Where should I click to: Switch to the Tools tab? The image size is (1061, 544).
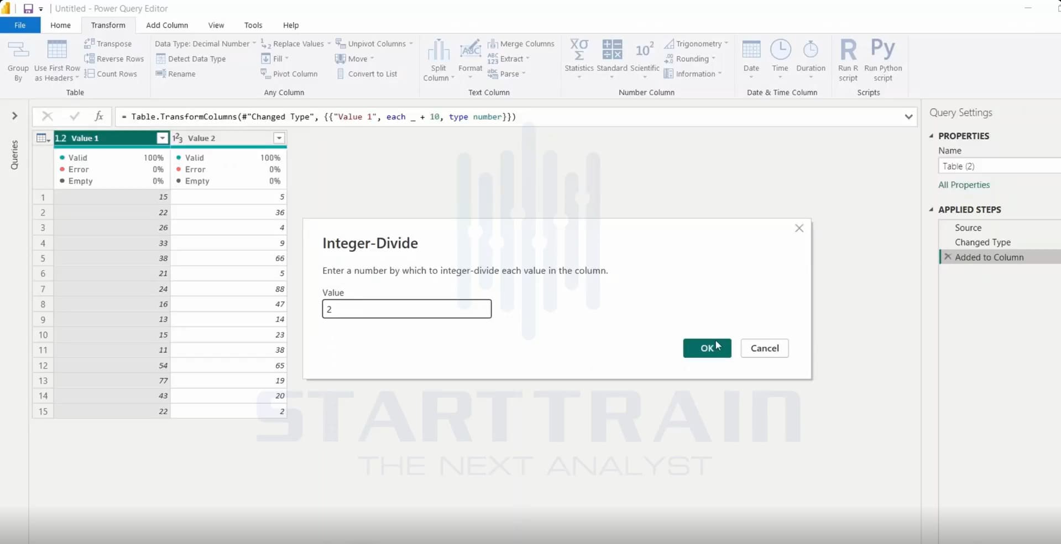[253, 25]
